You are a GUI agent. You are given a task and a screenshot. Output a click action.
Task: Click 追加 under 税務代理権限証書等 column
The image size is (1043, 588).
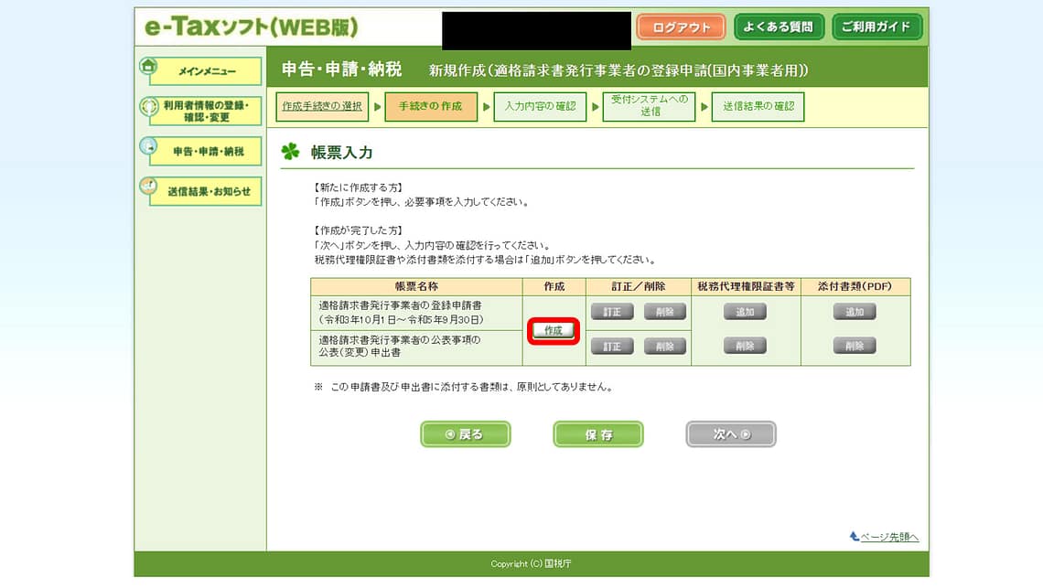click(x=745, y=312)
